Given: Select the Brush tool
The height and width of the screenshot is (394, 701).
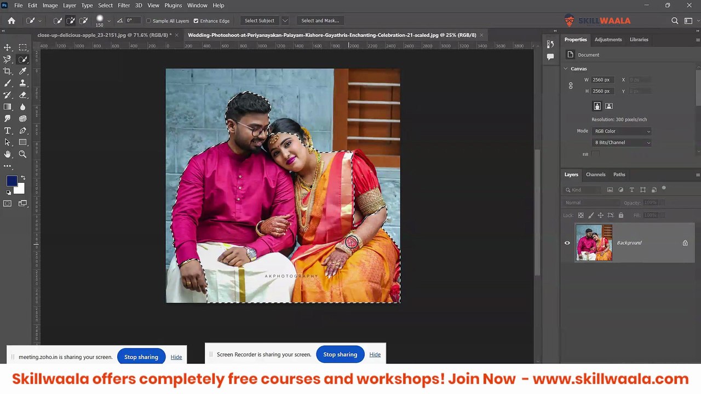Looking at the screenshot, I should point(8,83).
